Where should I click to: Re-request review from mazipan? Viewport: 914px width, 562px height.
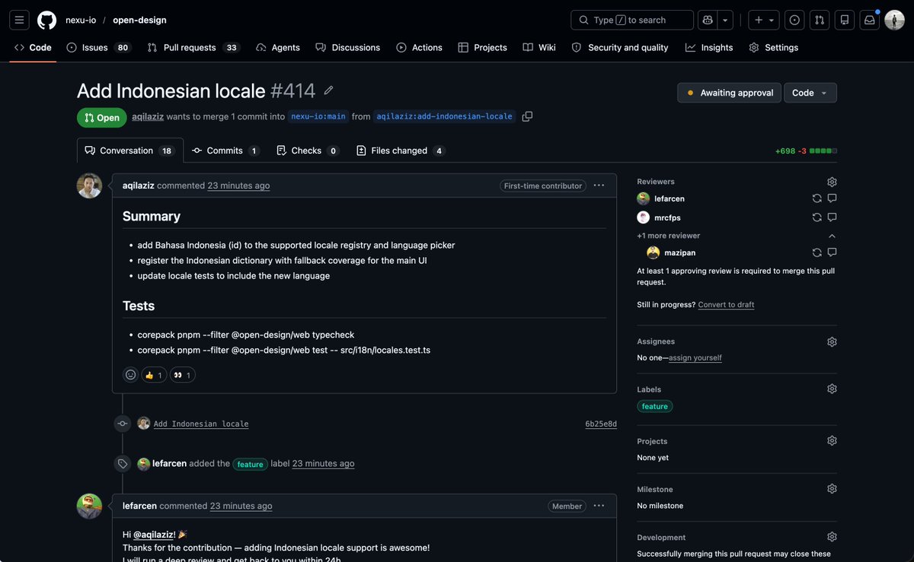coord(817,252)
